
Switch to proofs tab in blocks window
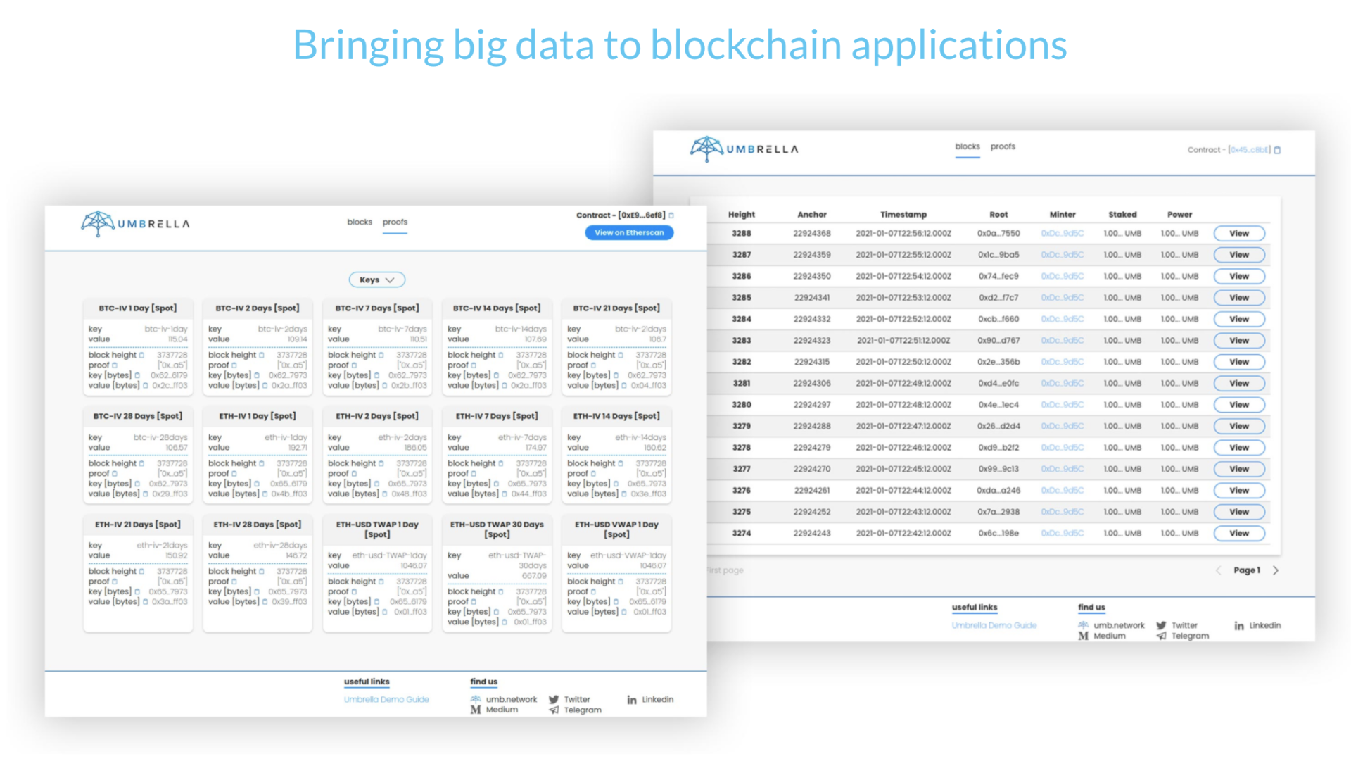click(x=1003, y=147)
